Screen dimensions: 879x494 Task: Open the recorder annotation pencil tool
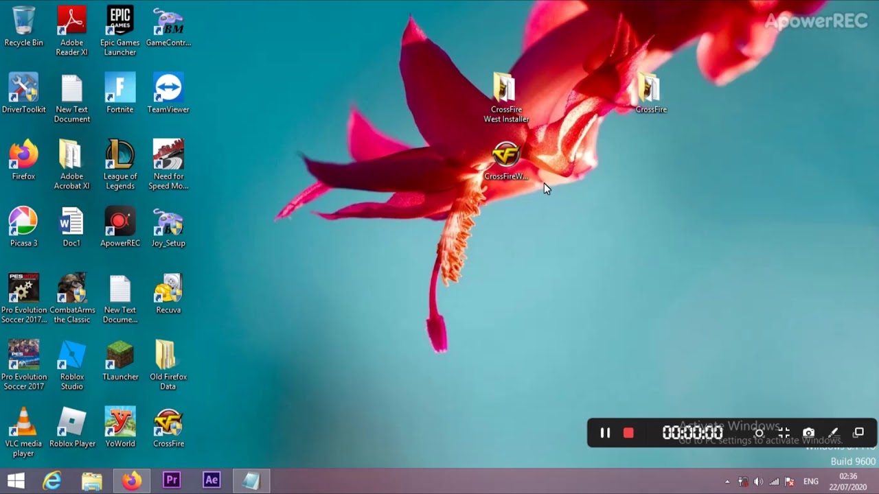(833, 433)
